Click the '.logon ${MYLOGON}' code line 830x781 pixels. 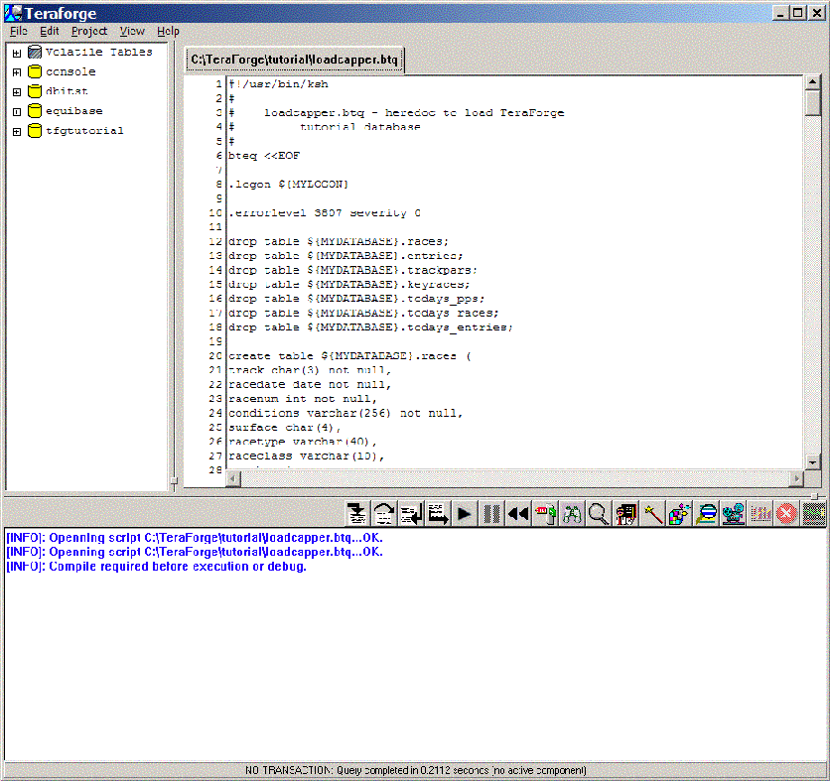(289, 185)
